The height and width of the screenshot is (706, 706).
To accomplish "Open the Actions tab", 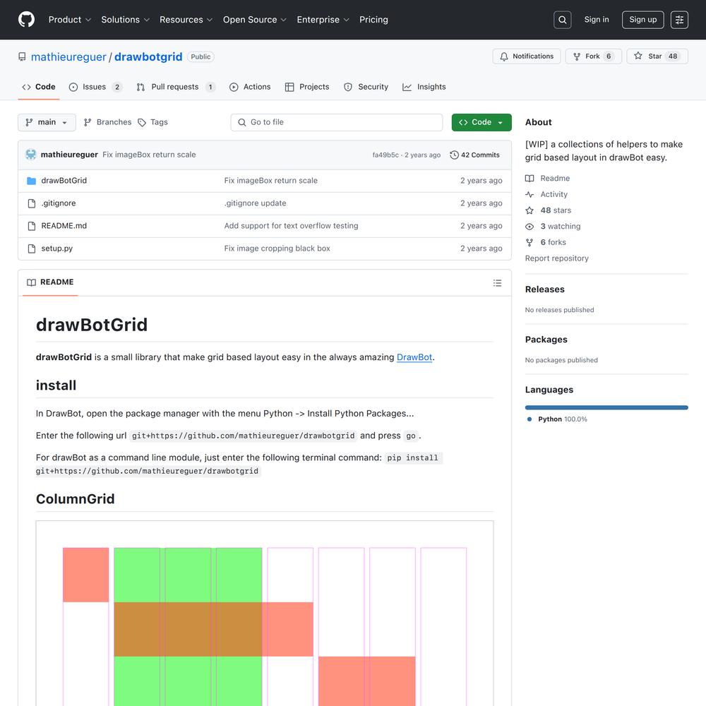I will (x=250, y=87).
